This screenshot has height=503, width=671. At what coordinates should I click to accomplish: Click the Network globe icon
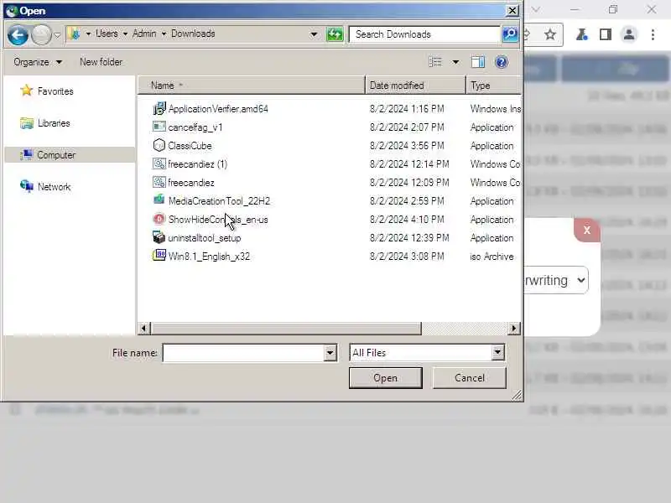(x=27, y=186)
